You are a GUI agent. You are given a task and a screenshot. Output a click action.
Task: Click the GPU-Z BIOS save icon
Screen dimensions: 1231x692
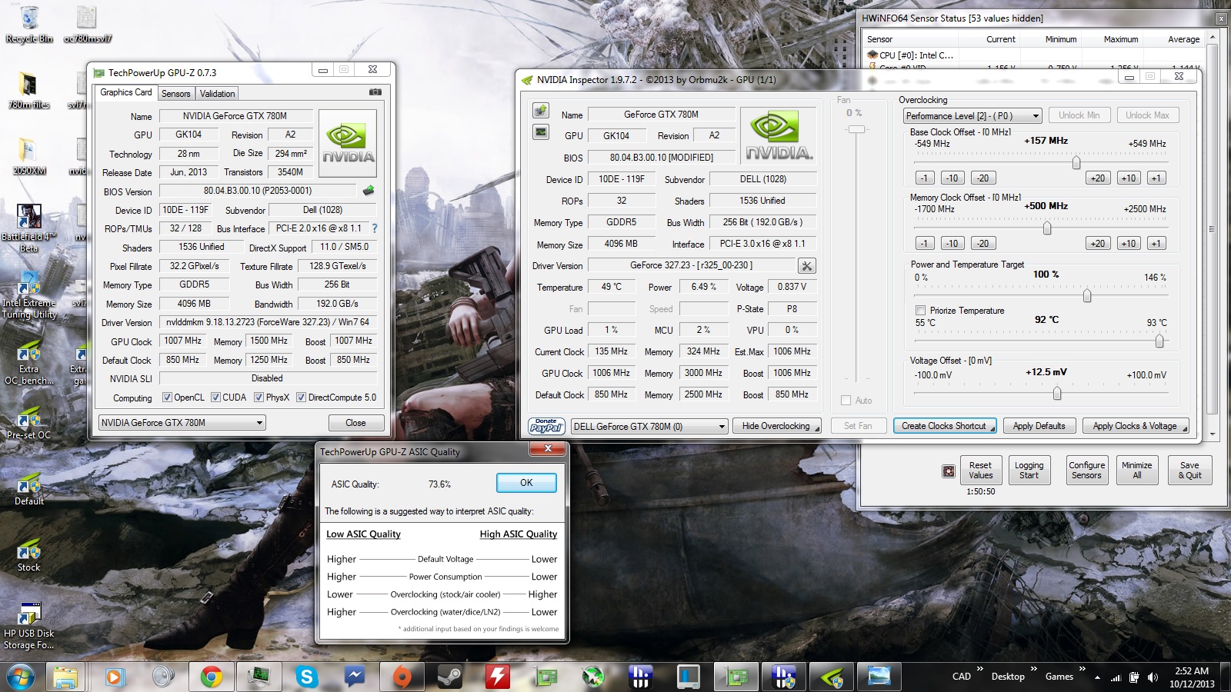coord(369,190)
